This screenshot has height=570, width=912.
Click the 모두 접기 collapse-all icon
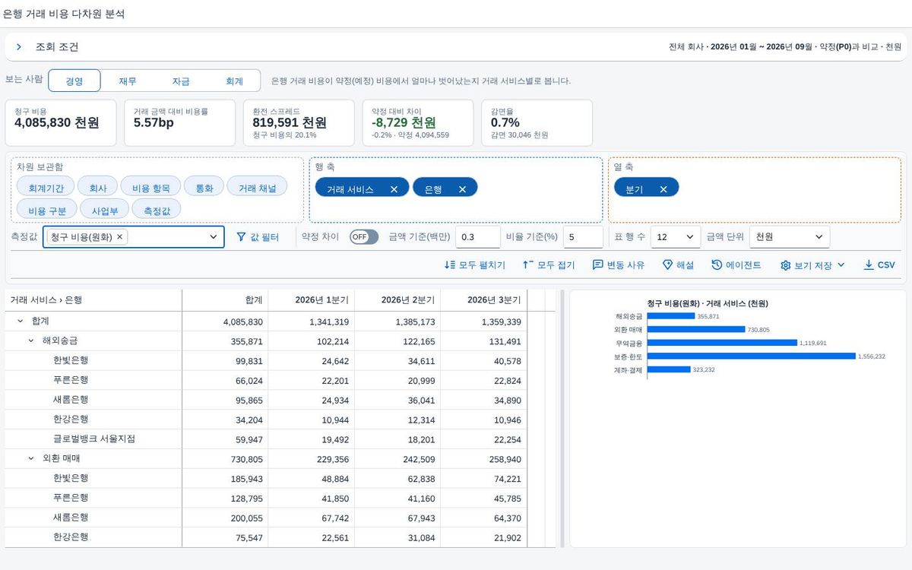coord(527,265)
